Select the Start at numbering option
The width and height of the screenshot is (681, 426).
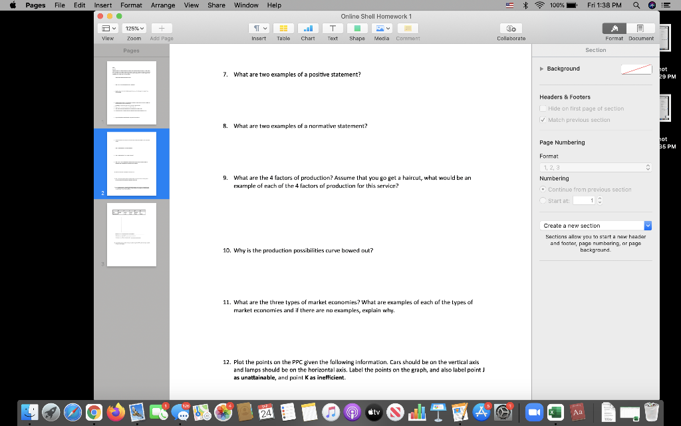(x=544, y=199)
